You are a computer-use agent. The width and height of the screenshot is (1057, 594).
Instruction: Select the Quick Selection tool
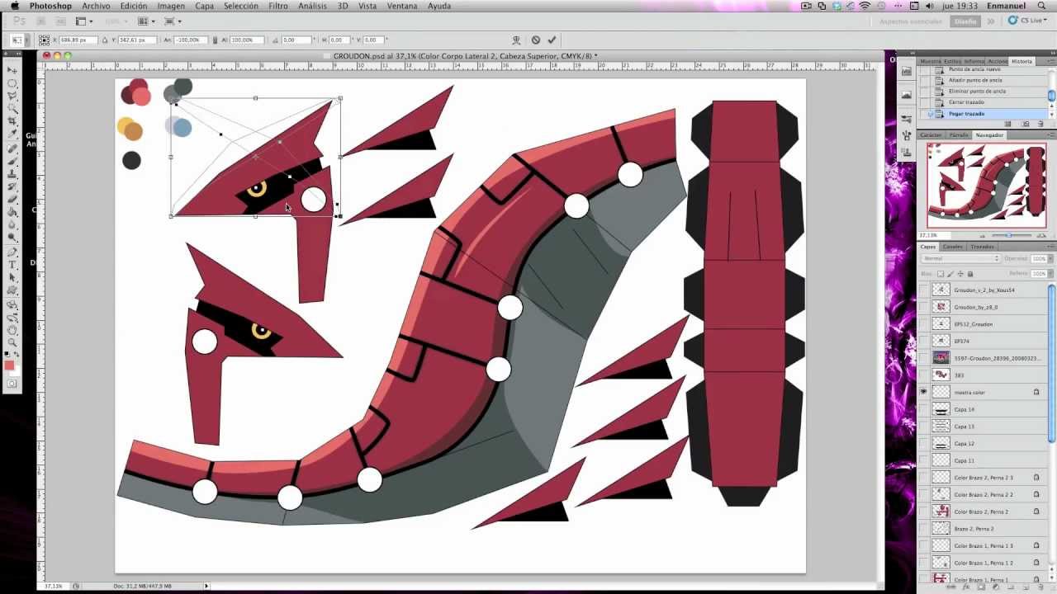pos(12,108)
